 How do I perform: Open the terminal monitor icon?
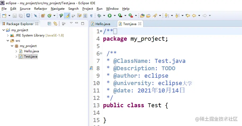28,16
